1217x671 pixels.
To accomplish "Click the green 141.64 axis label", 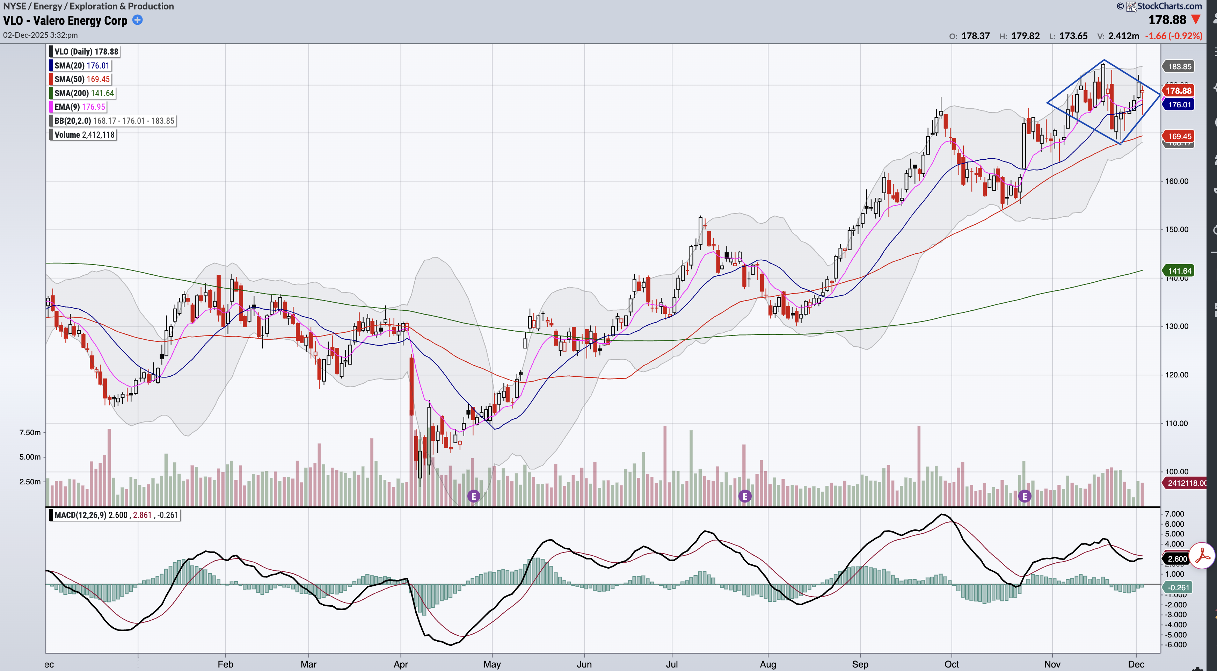I will (x=1179, y=271).
